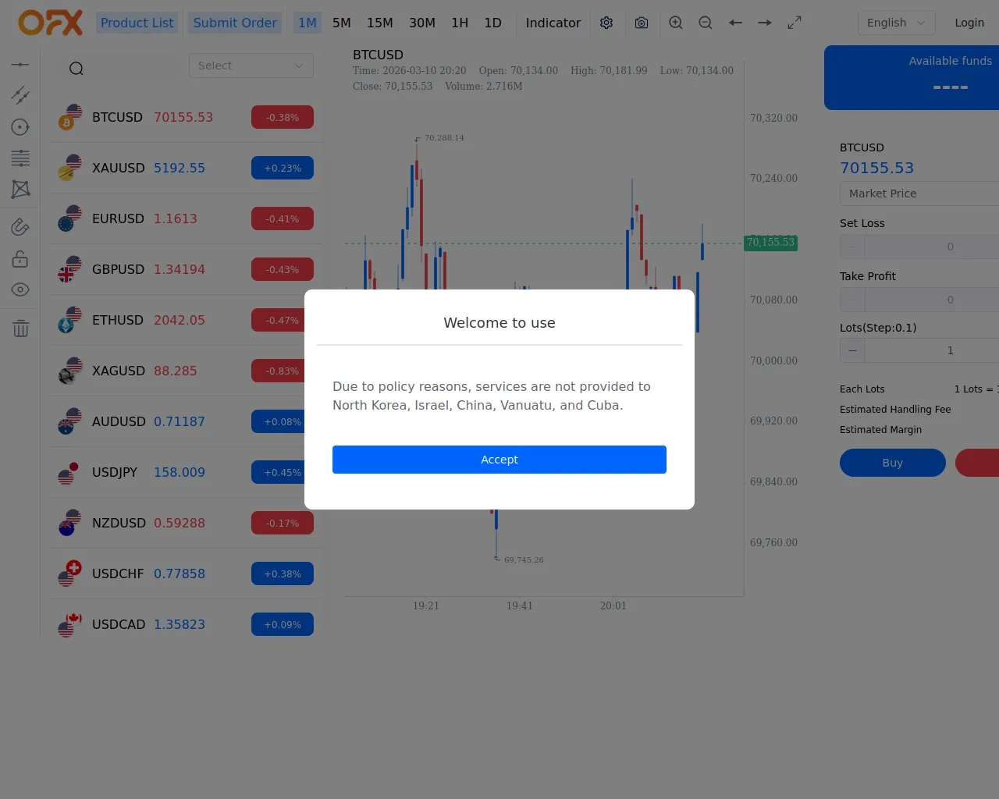Select the EURUSD price 1.1613
Image resolution: width=999 pixels, height=799 pixels.
click(176, 218)
